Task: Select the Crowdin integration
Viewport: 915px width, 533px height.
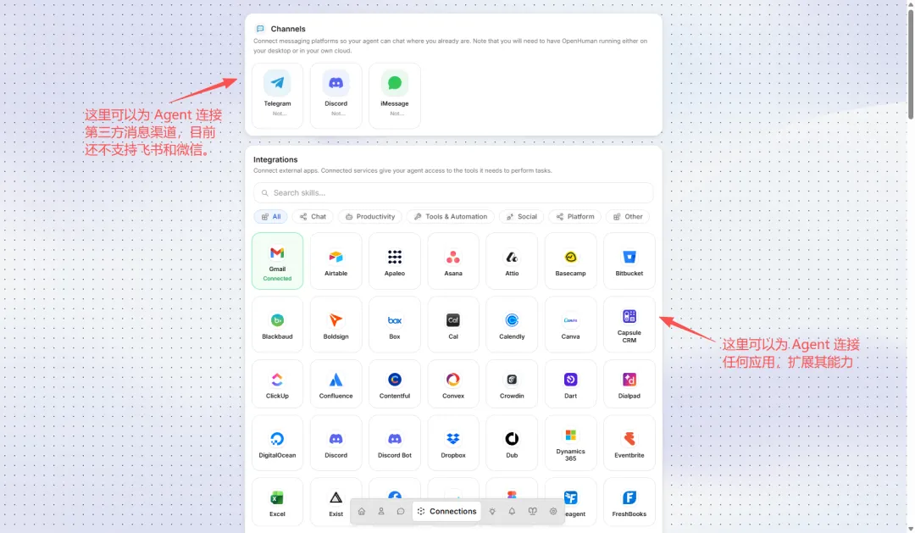Action: [512, 384]
